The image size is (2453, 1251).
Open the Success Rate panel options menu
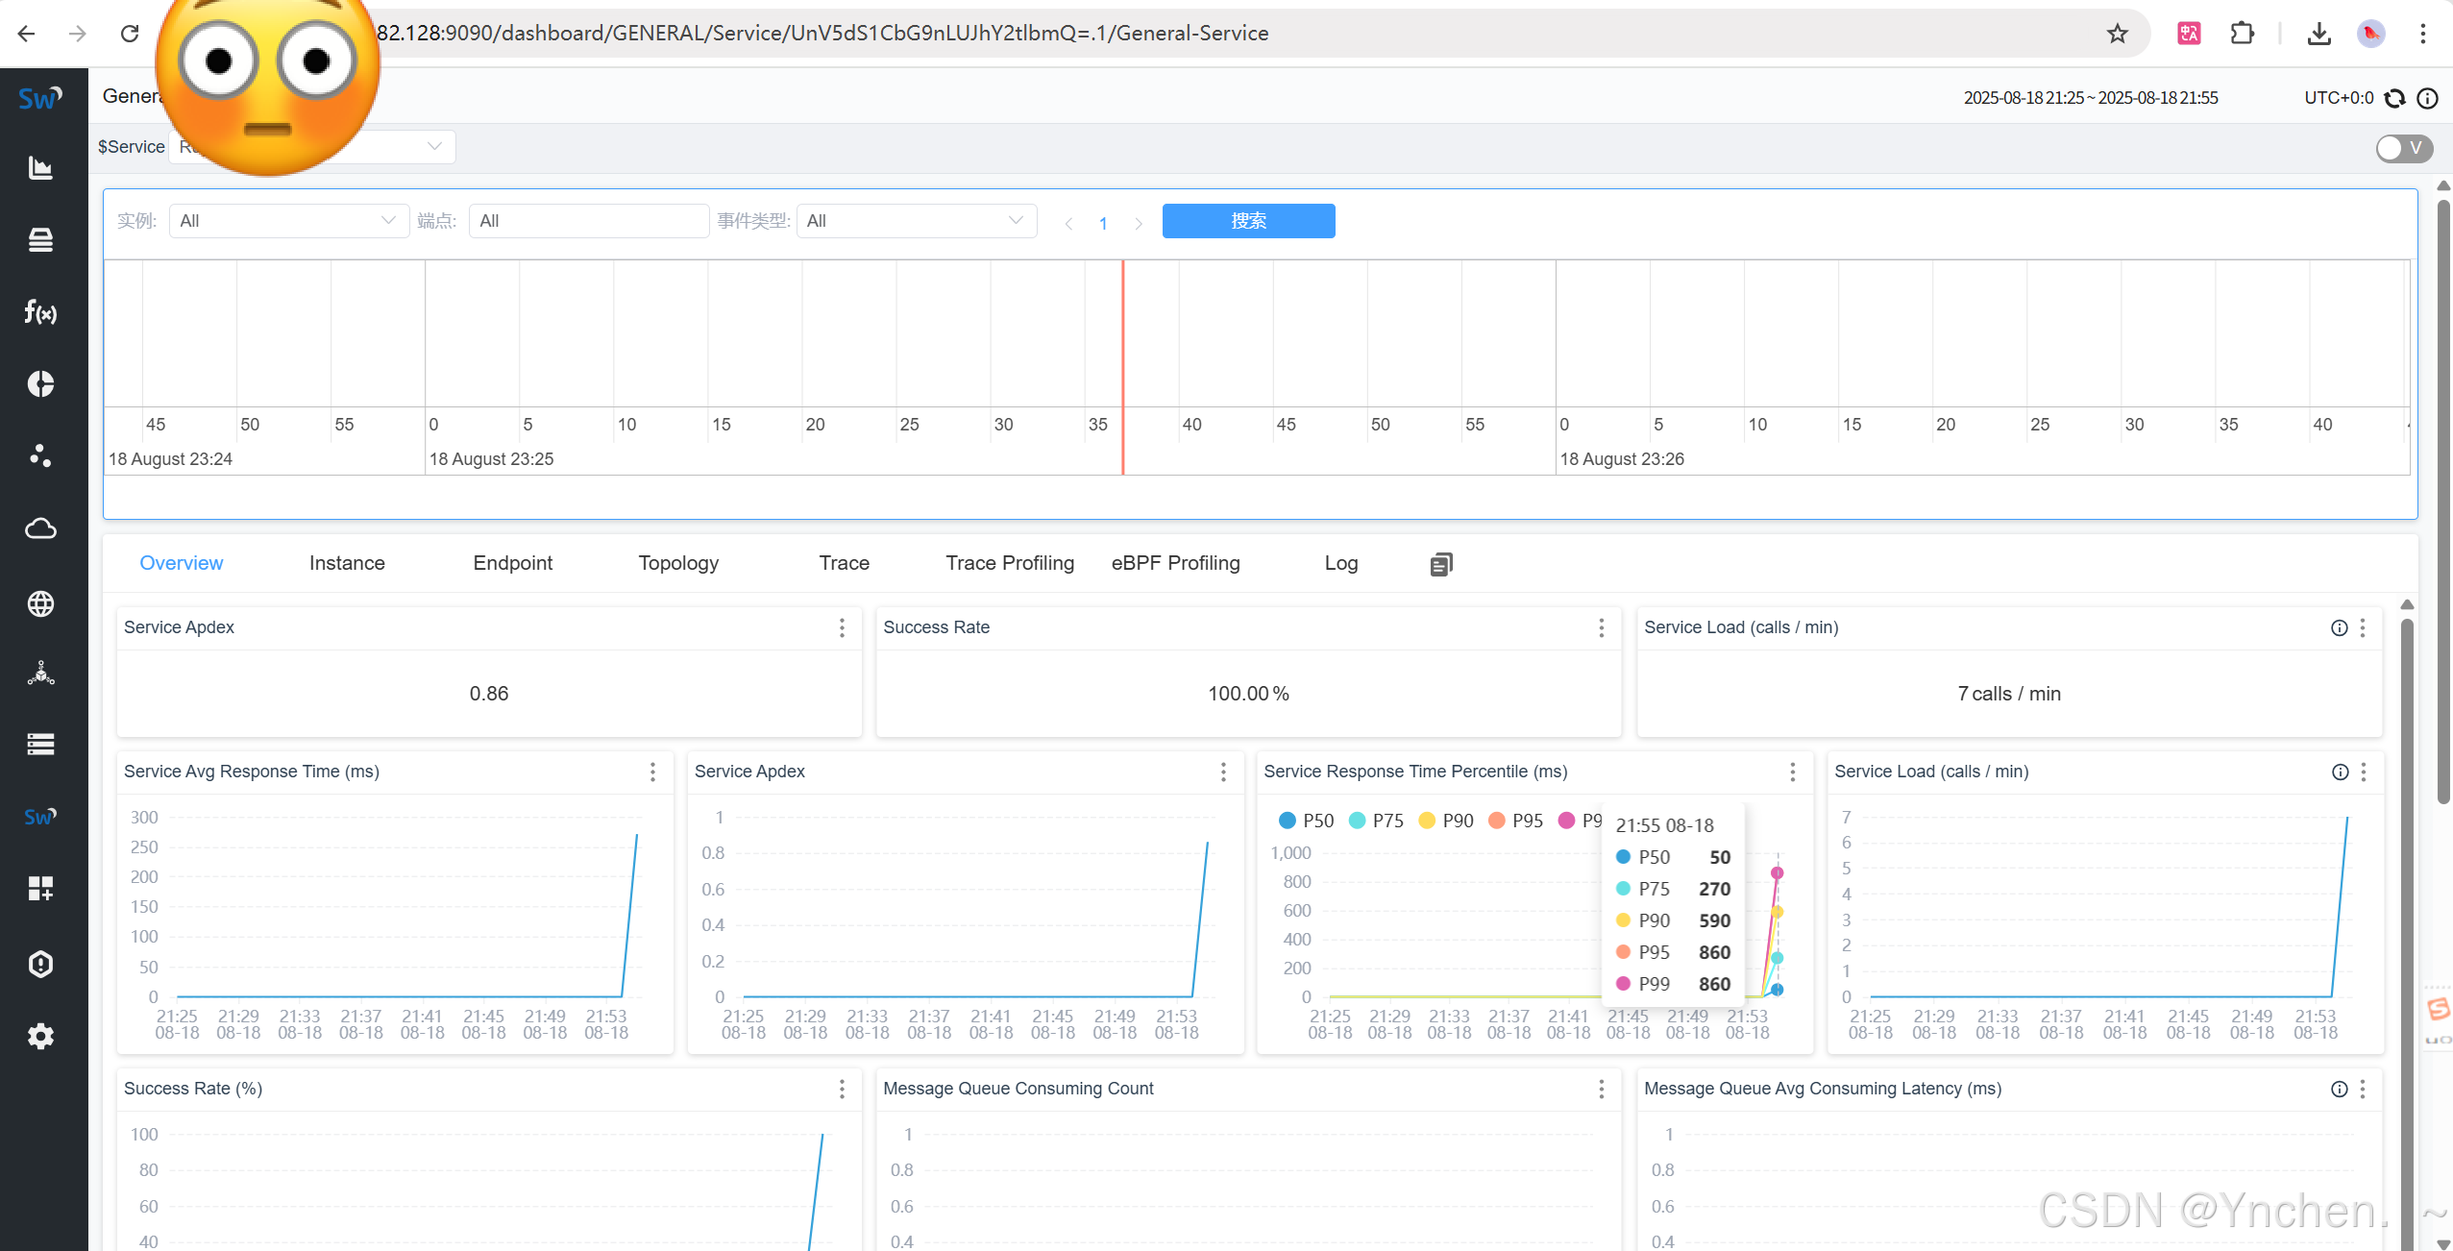click(1601, 627)
